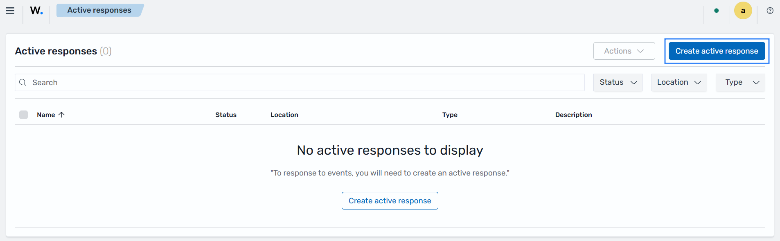
Task: Click the Wazuh W. logo
Action: (x=36, y=11)
